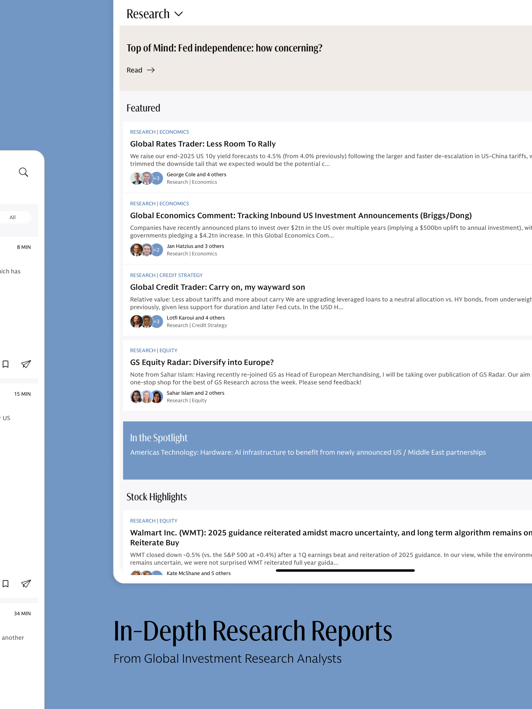This screenshot has width=532, height=709.
Task: Click the search magnifier icon
Action: pos(23,172)
